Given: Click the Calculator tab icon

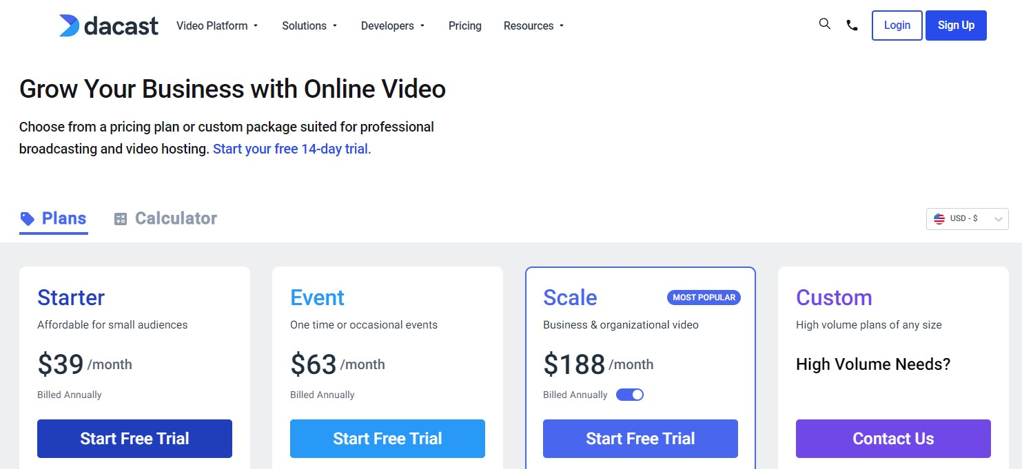Looking at the screenshot, I should pyautogui.click(x=121, y=219).
